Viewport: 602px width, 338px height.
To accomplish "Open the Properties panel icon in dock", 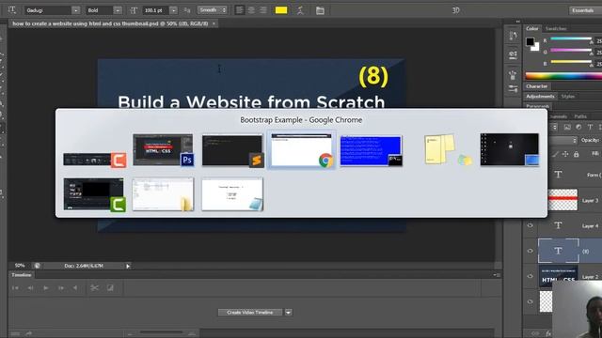I will [x=513, y=54].
